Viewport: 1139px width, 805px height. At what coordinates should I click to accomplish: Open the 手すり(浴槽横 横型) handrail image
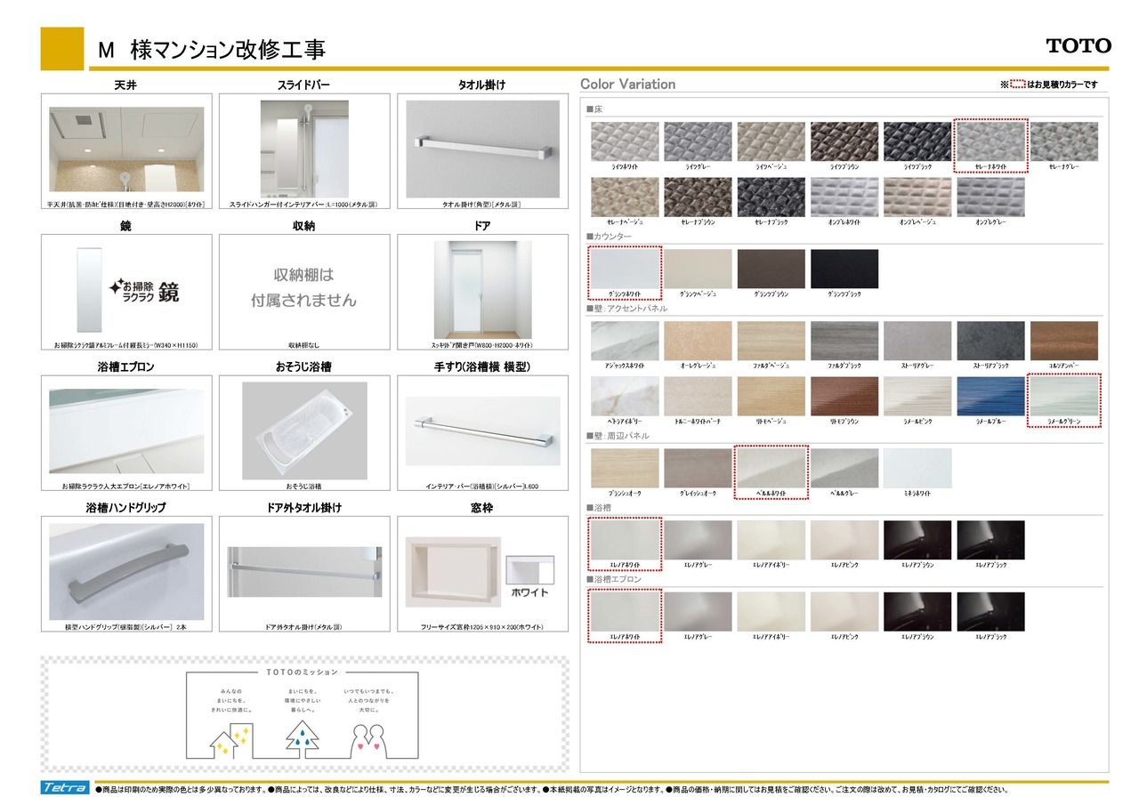point(483,431)
